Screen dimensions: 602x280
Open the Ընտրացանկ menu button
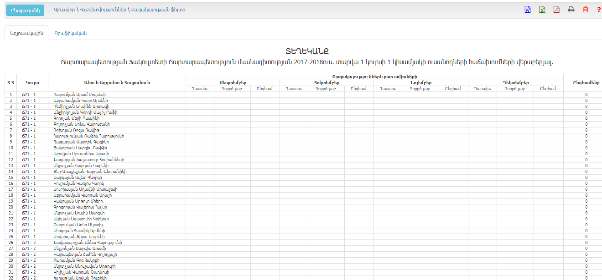pos(25,10)
